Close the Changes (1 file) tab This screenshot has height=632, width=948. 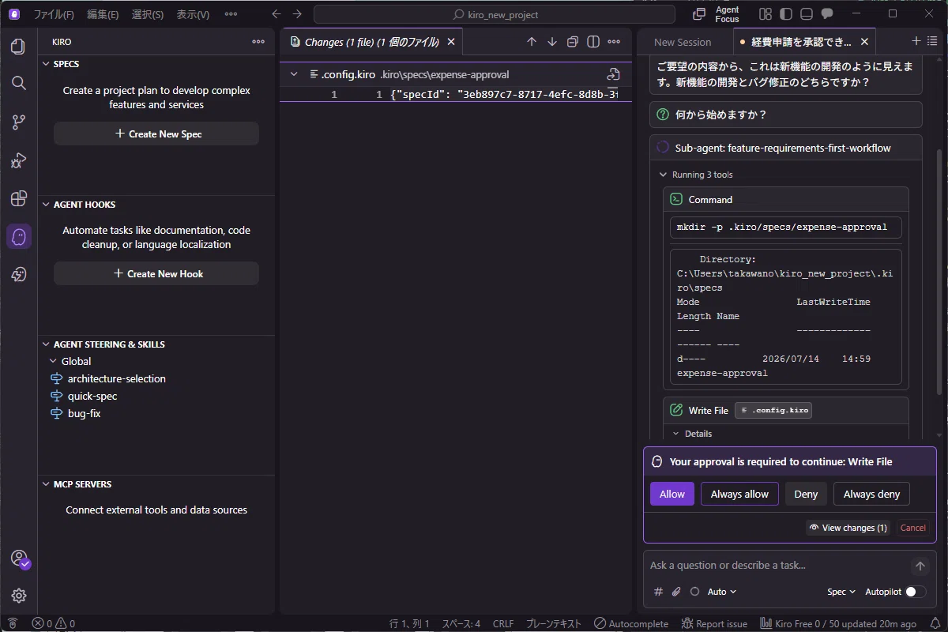point(451,42)
